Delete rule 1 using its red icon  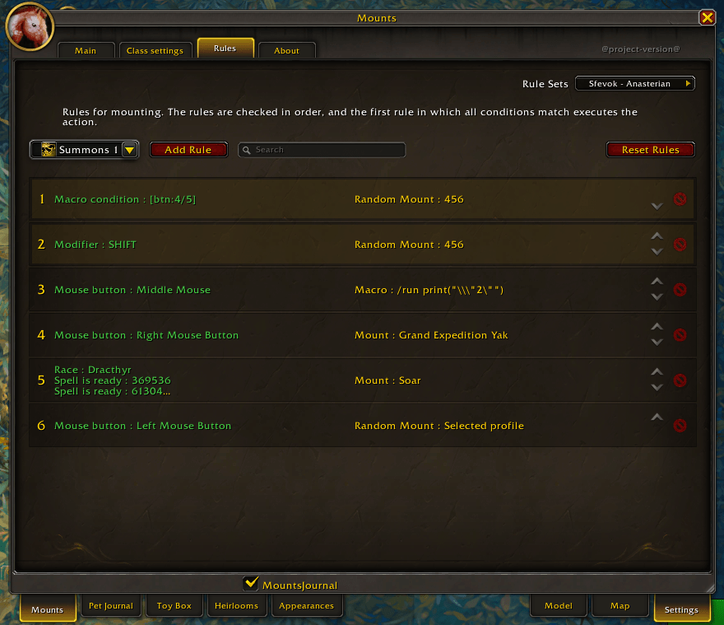click(x=680, y=199)
